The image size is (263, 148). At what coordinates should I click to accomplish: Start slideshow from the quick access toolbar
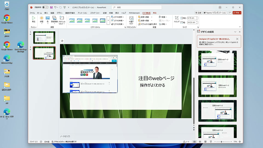tap(64, 7)
